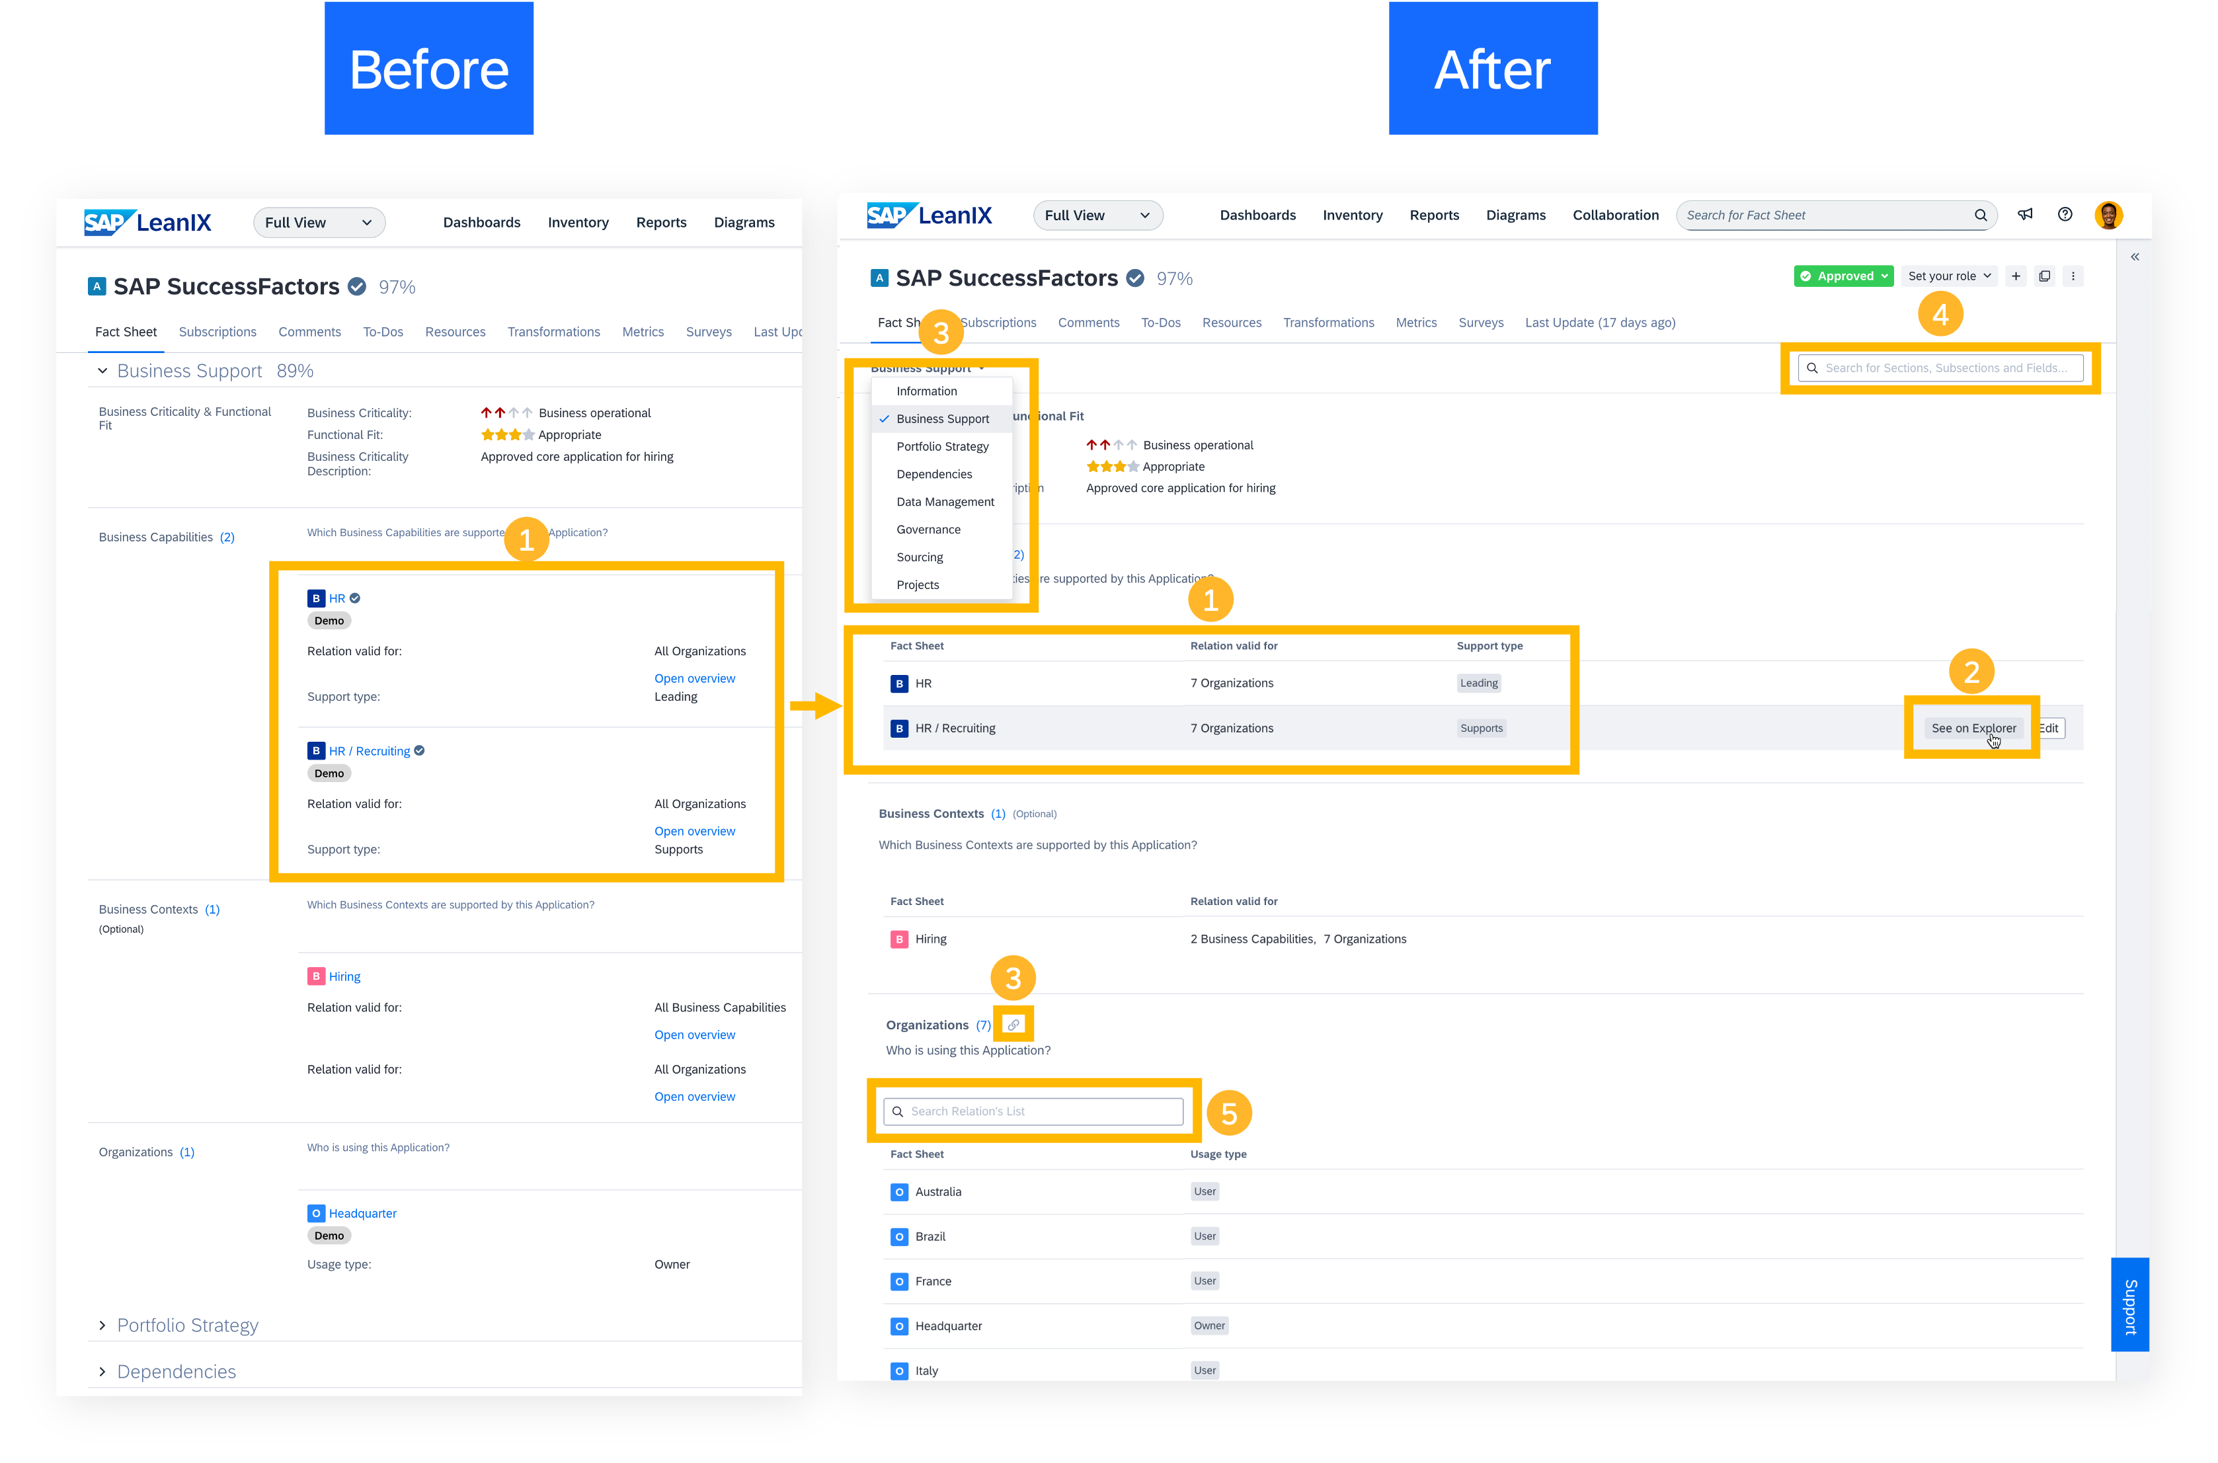
Task: Switch to To-Dos tab in Before view
Action: pyautogui.click(x=383, y=332)
